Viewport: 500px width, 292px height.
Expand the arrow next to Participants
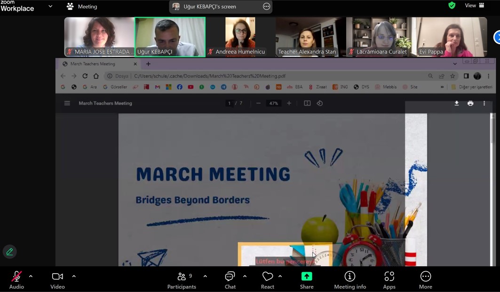[x=205, y=276]
